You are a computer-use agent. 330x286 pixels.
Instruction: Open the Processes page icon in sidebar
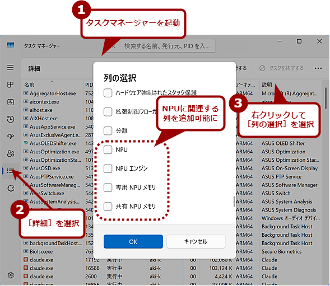coord(10,85)
